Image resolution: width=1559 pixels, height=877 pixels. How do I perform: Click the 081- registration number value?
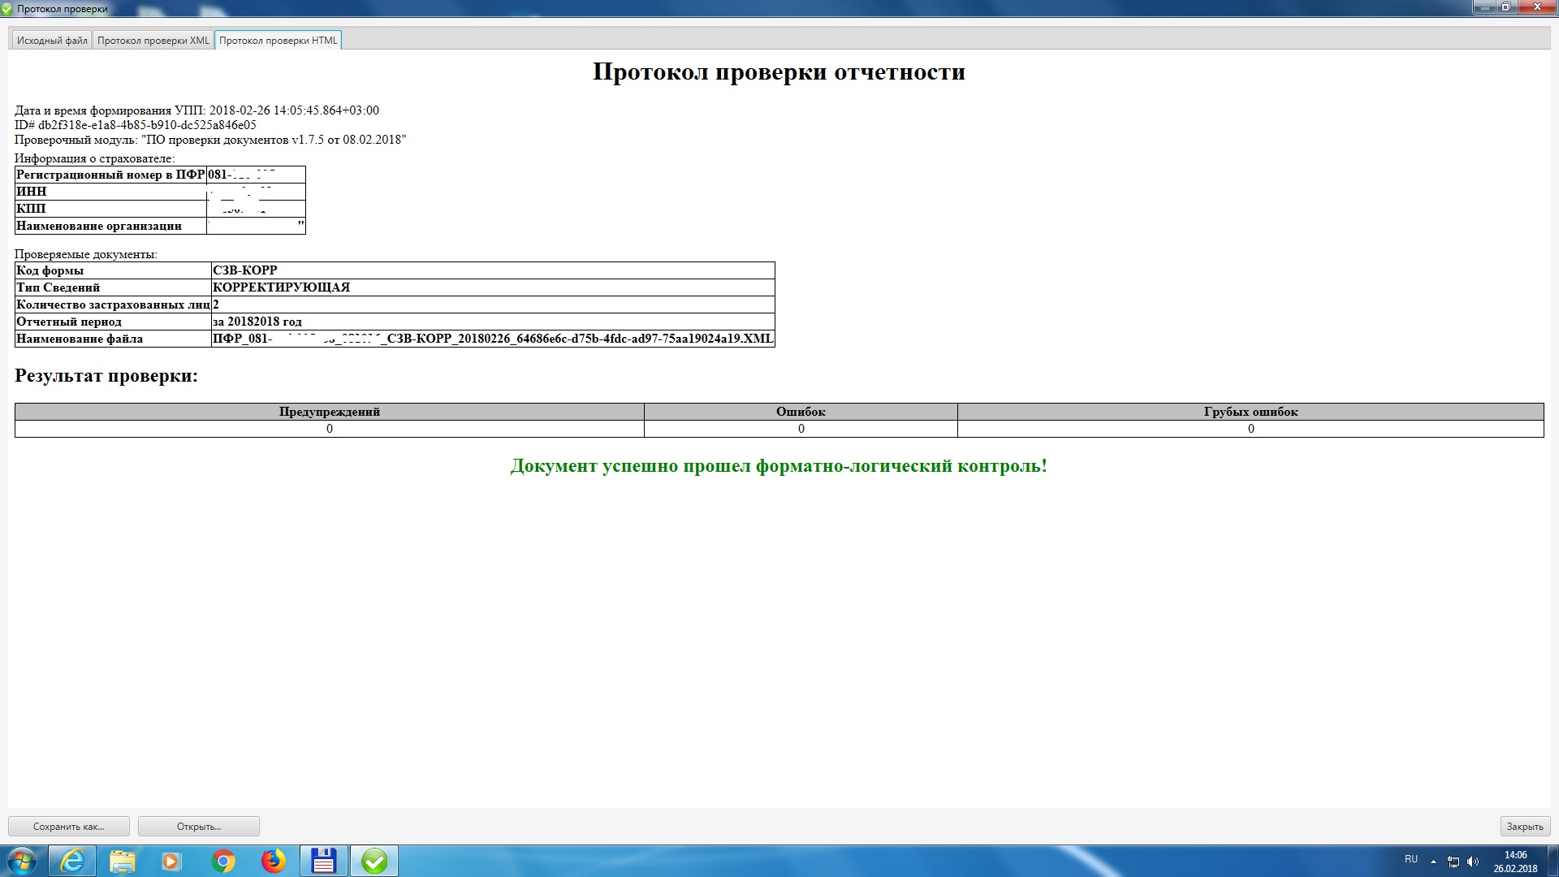[x=256, y=175]
